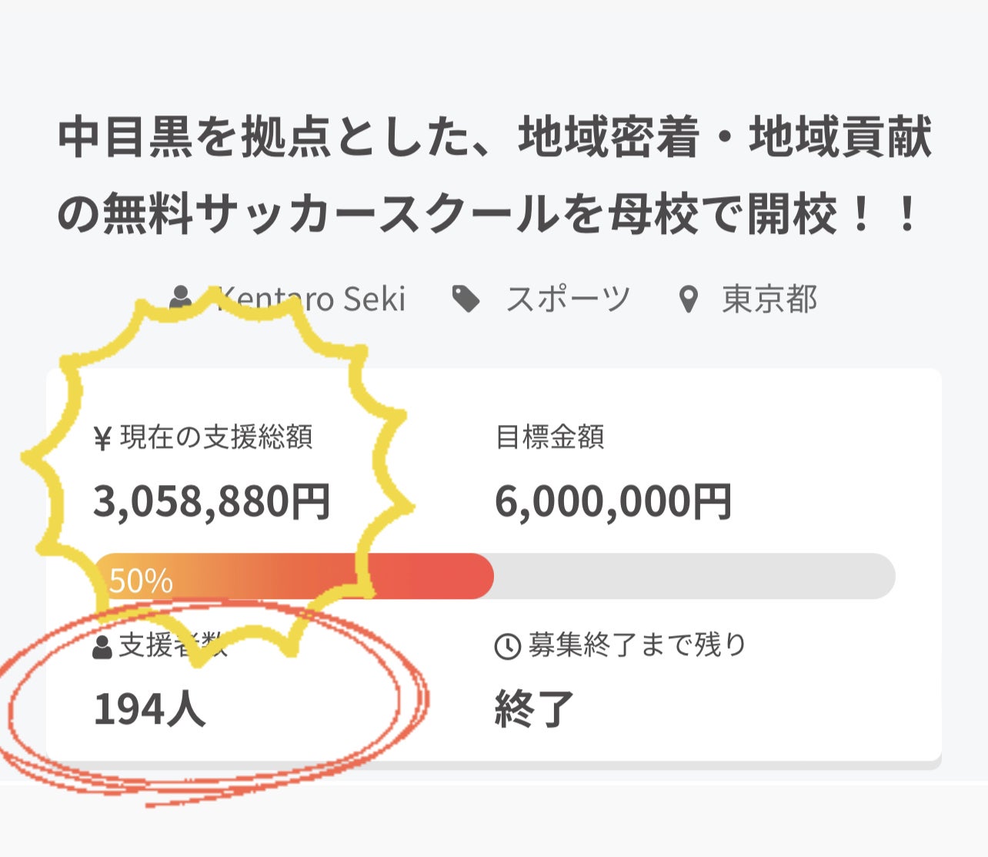Click the gray unfilled part of the progress bar
This screenshot has width=988, height=857.
(x=693, y=576)
